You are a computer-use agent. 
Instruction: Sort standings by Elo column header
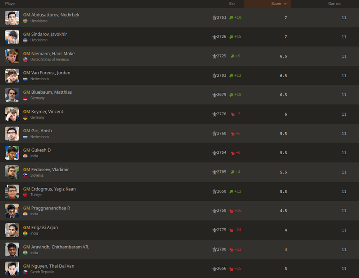[232, 4]
